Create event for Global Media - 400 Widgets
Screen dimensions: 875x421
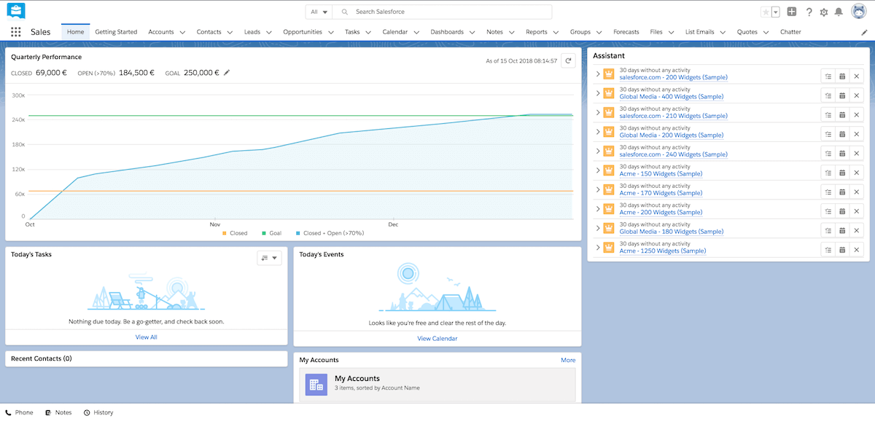[841, 94]
